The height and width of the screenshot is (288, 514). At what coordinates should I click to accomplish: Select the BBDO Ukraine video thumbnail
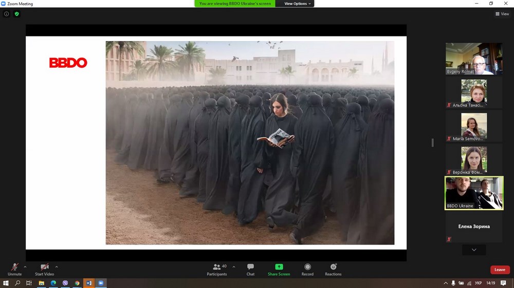[473, 193]
